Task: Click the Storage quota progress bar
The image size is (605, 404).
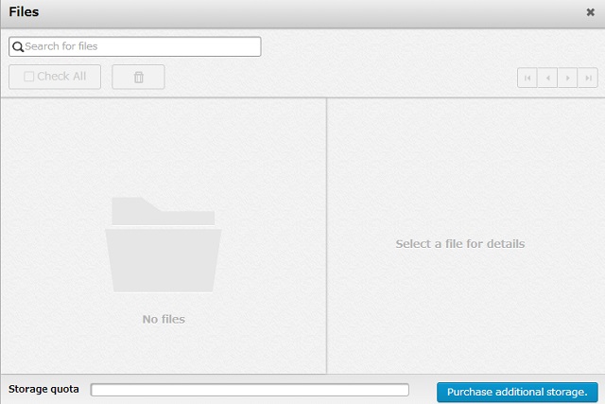Action: click(250, 390)
